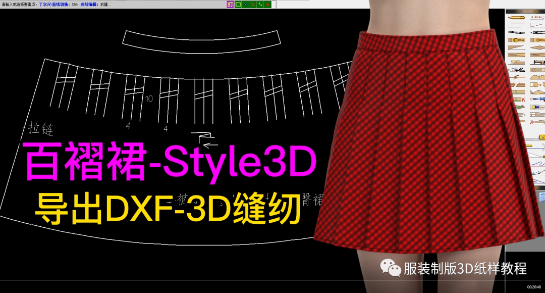Select the double compass tool with pen
The height and width of the screenshot is (293, 545).
coord(517,33)
